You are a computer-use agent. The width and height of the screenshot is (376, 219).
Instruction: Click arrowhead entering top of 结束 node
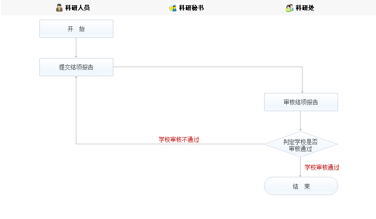tap(301, 175)
